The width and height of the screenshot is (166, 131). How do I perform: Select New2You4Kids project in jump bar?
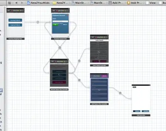pos(38,3)
